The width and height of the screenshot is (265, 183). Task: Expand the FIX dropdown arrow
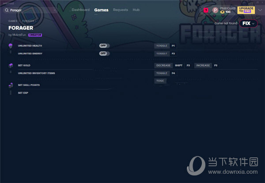coord(253,24)
